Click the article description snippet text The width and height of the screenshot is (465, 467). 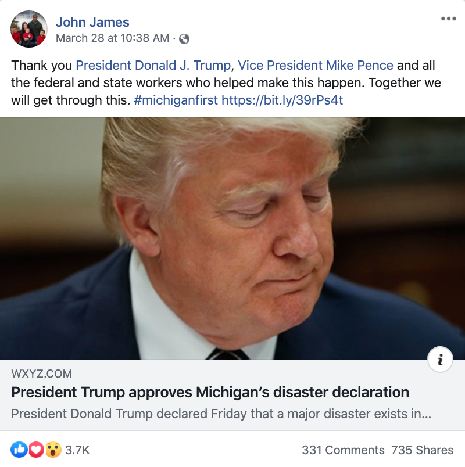(x=221, y=414)
